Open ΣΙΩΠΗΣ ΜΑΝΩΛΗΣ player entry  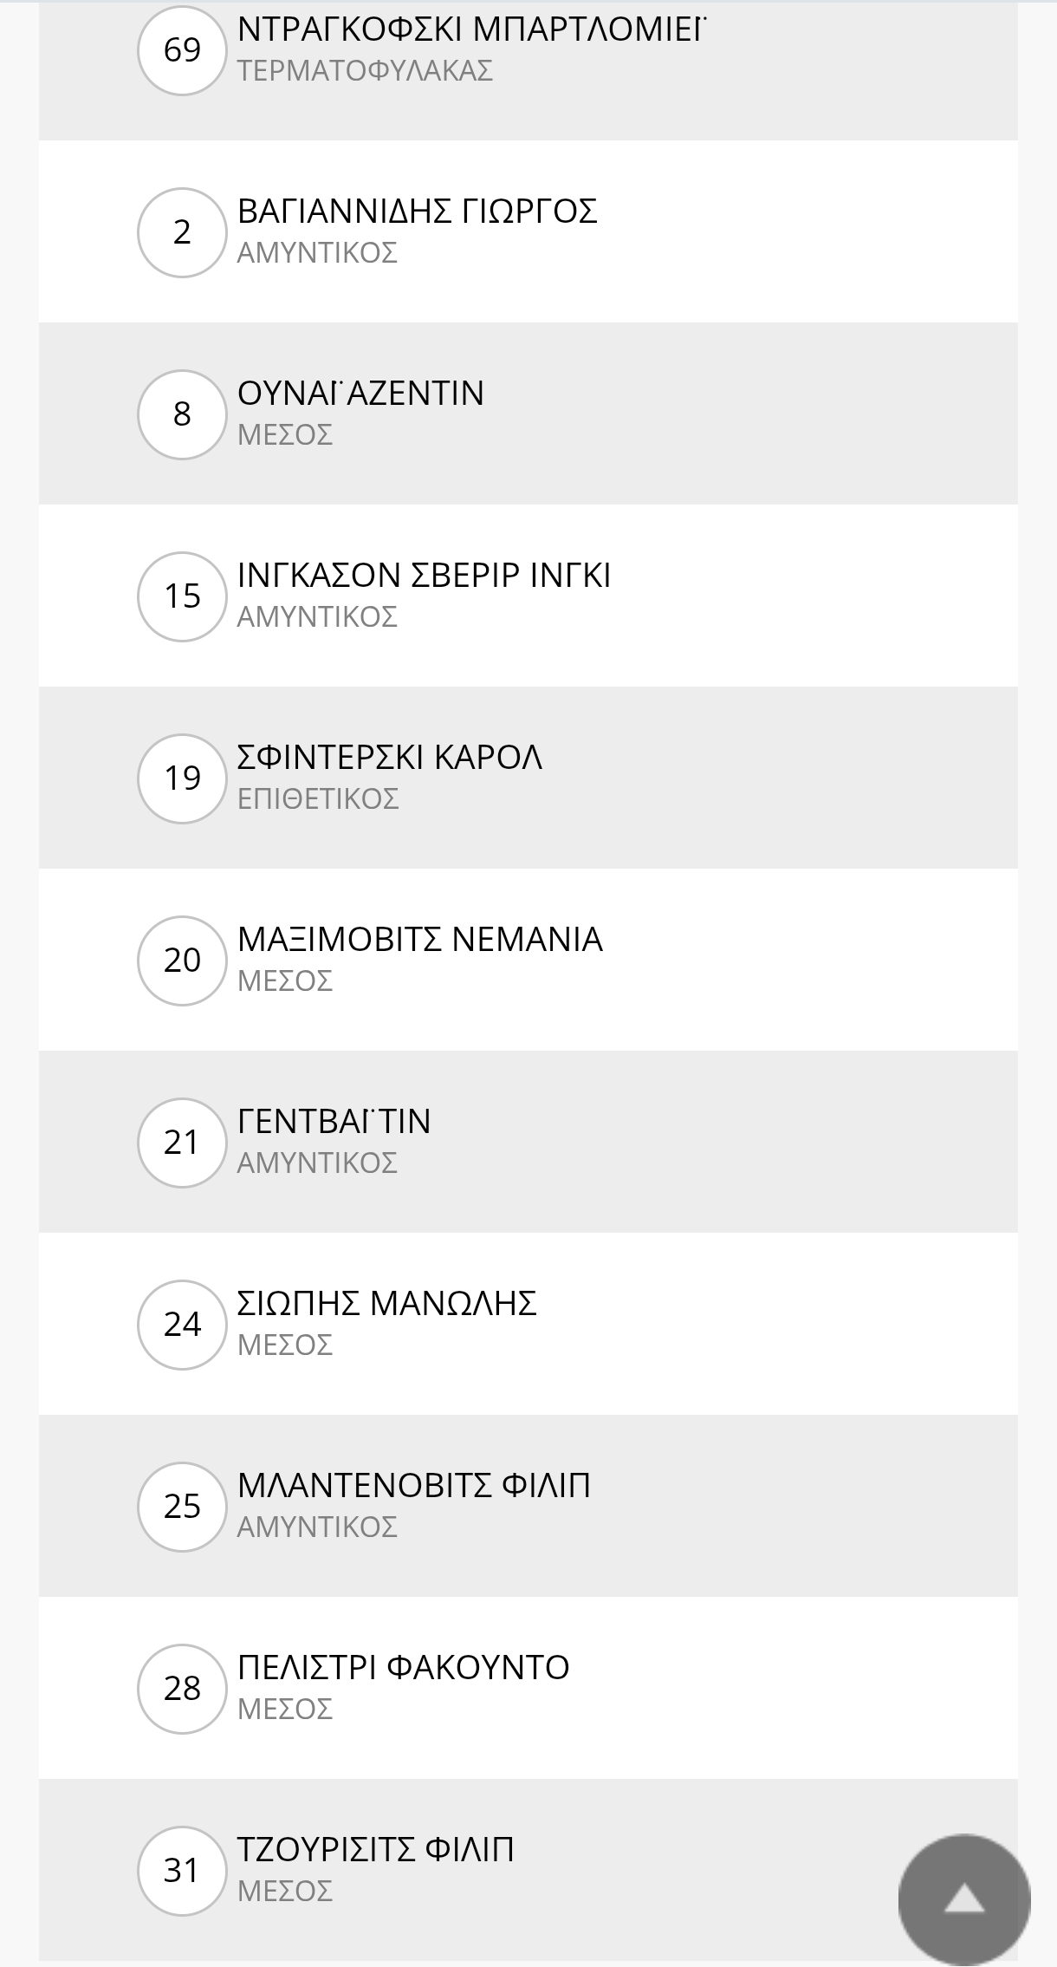tap(386, 1304)
